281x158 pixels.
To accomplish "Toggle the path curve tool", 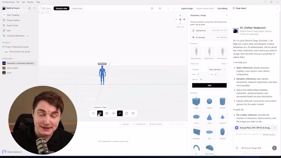I will pos(120,113).
